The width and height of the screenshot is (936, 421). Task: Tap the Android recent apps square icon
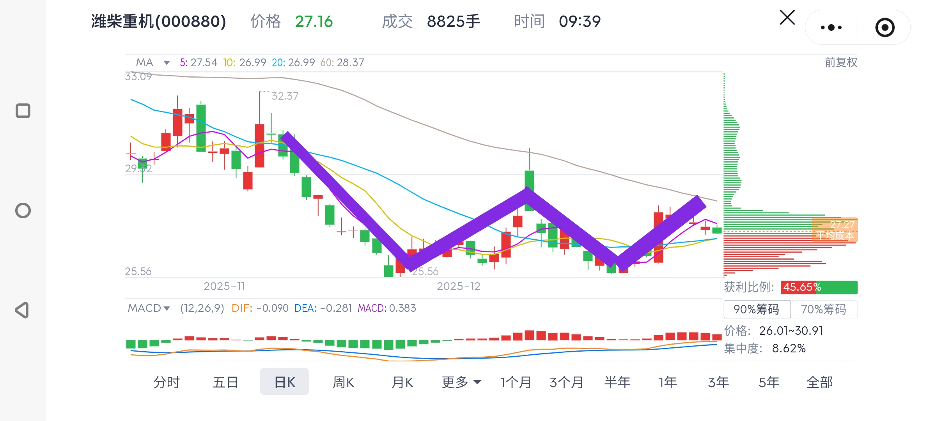tap(23, 111)
